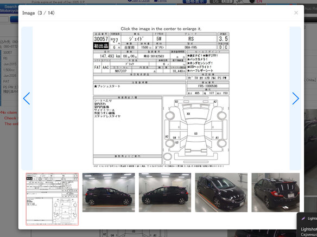The height and width of the screenshot is (237, 317).
Task: Click the EN language option behind the dialog
Action: [x=259, y=2]
